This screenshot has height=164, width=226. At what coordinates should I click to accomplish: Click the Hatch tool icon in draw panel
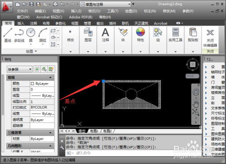[x=53, y=44]
